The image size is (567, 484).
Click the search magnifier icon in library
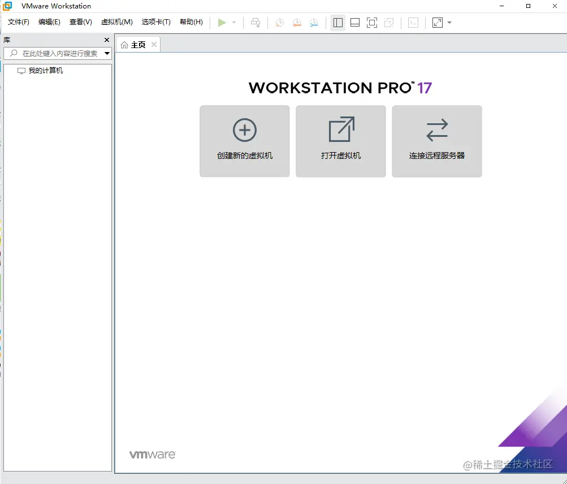pyautogui.click(x=14, y=53)
